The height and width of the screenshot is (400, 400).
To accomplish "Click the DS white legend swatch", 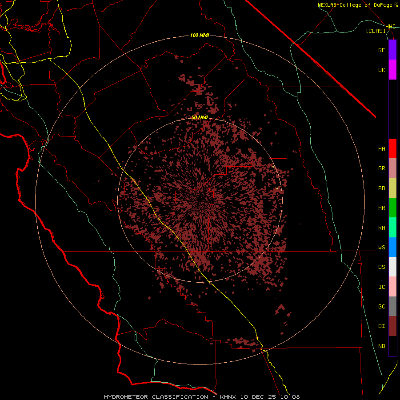I will (x=392, y=267).
